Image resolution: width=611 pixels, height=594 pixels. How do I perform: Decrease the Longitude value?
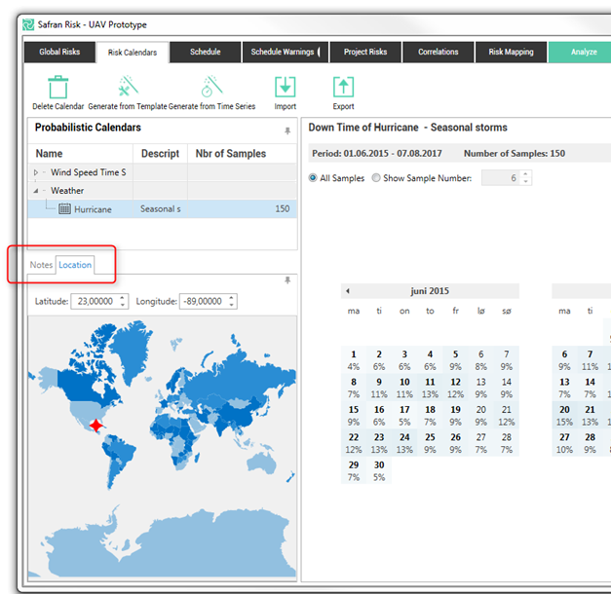tap(232, 305)
